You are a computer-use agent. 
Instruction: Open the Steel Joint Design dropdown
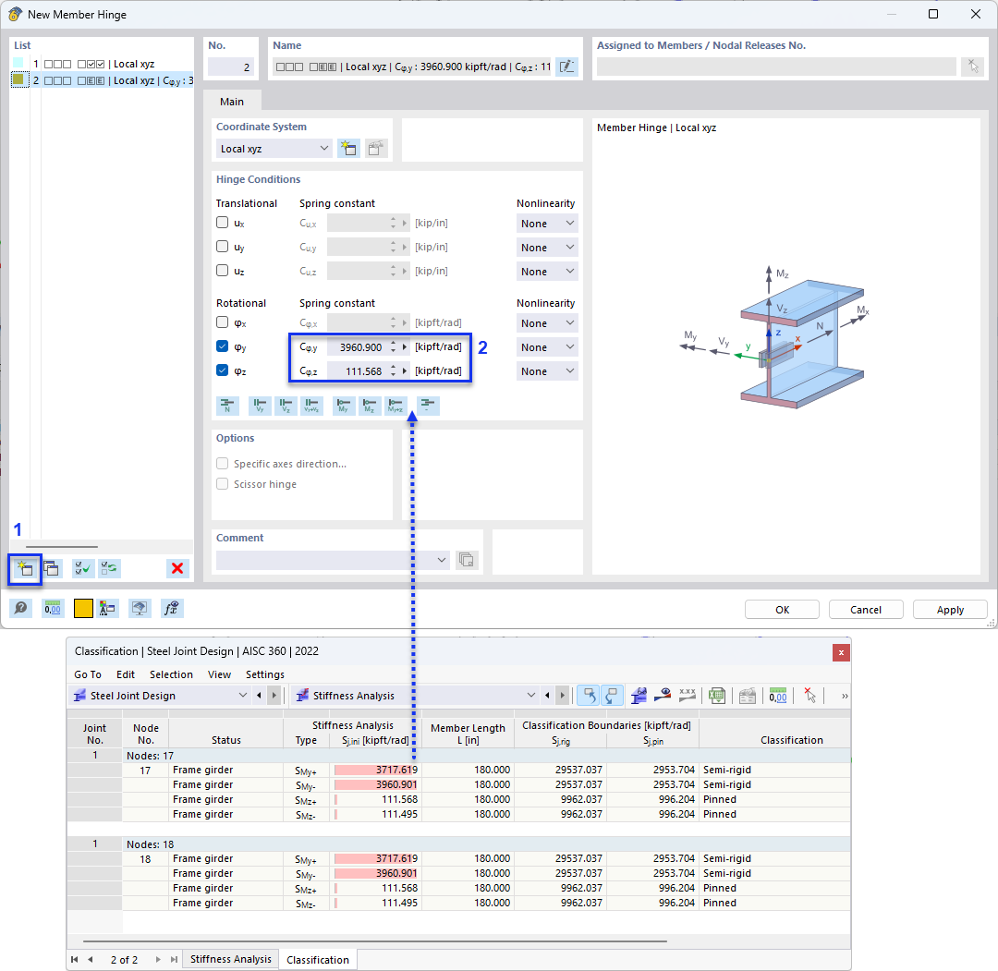[159, 696]
